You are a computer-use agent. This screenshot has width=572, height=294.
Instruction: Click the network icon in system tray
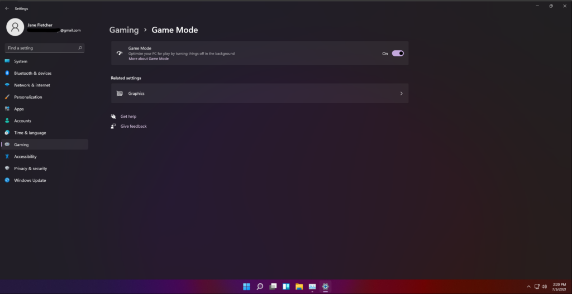pos(537,287)
